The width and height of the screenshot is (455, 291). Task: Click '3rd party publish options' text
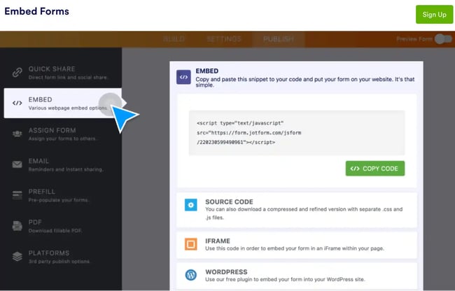tap(59, 262)
